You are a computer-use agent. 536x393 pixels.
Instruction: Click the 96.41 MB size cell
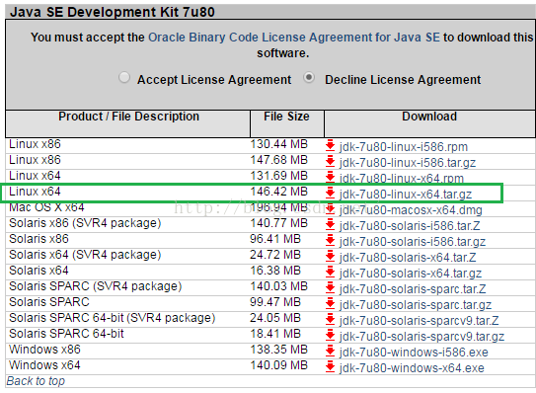coord(275,239)
